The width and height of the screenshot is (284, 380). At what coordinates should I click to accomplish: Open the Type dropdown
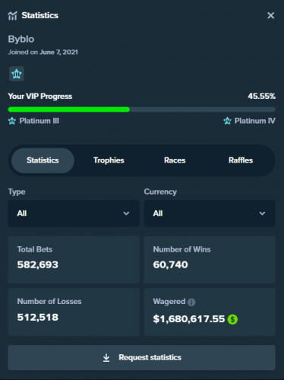74,214
